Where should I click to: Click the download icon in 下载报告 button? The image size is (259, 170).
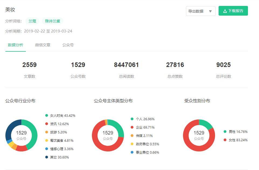(x=225, y=11)
